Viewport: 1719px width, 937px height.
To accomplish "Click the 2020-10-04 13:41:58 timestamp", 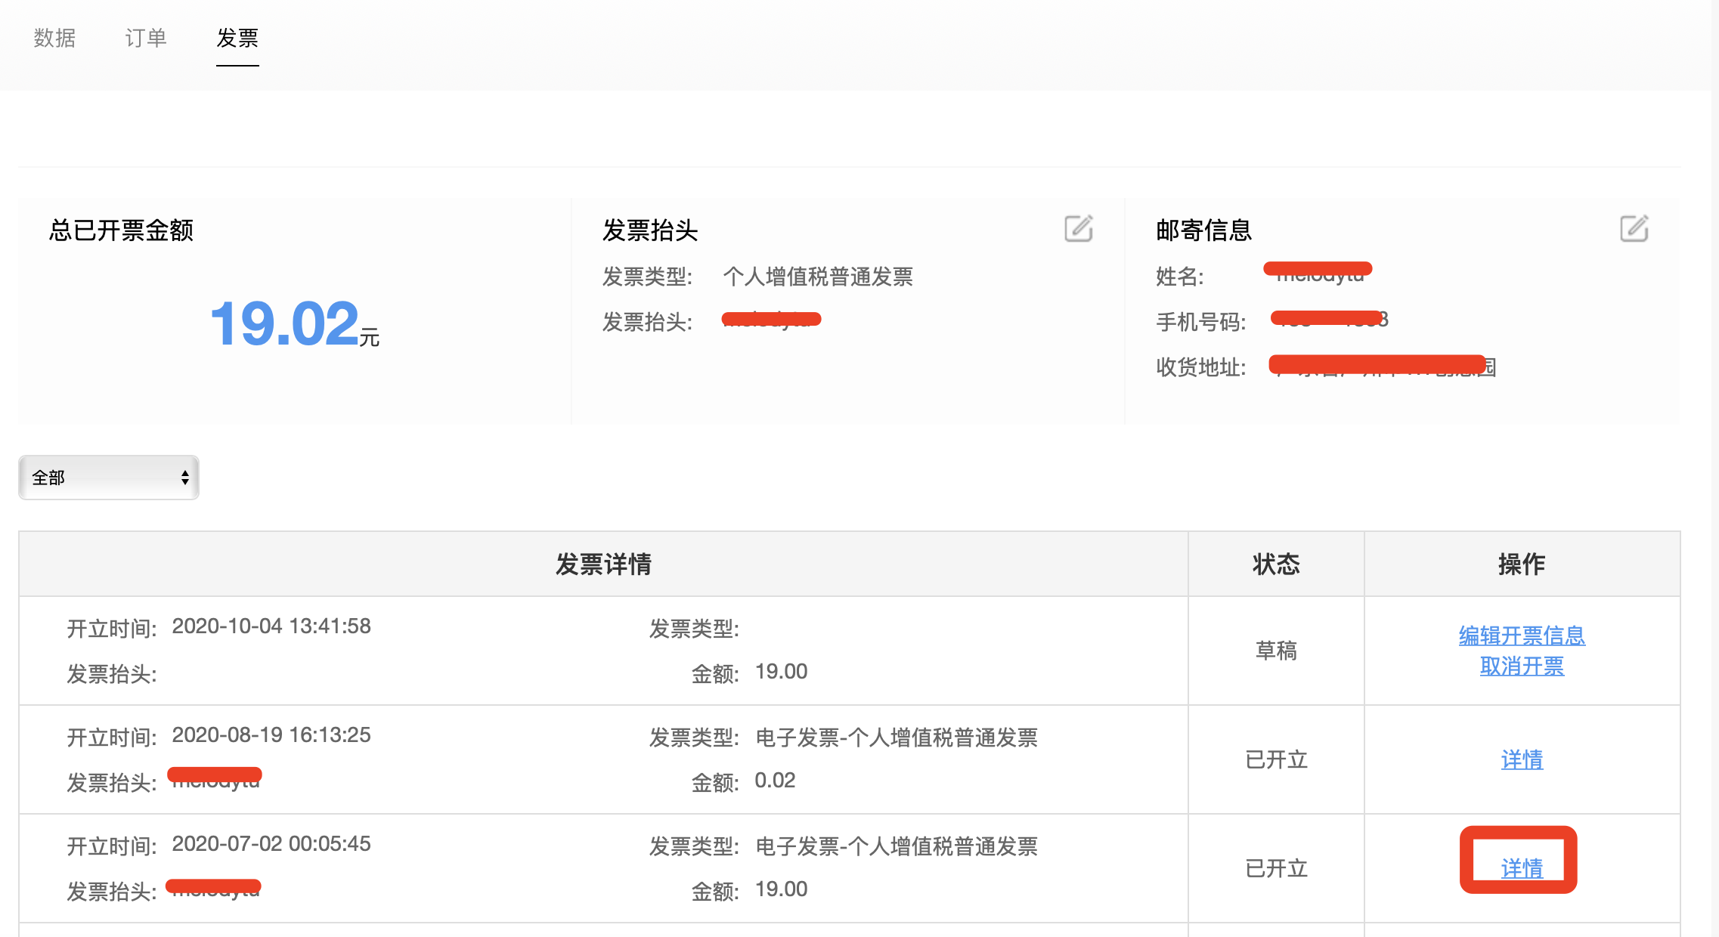I will pyautogui.click(x=271, y=626).
